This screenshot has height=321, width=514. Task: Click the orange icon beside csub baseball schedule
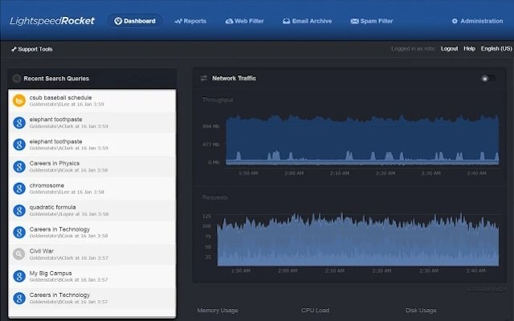point(19,100)
